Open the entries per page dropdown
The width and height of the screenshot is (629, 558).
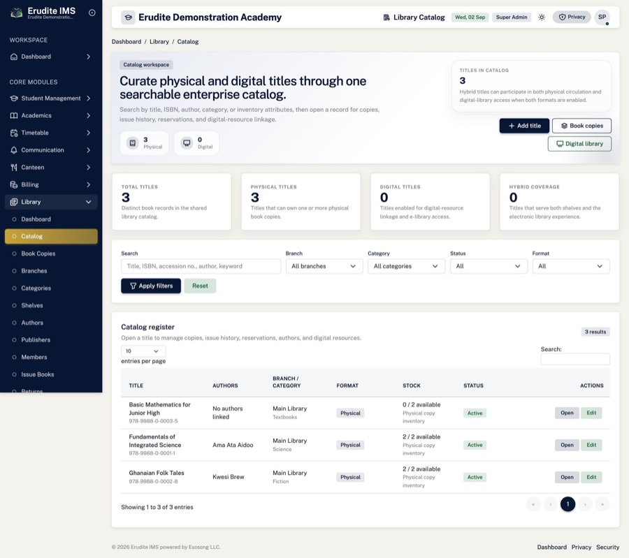[143, 351]
